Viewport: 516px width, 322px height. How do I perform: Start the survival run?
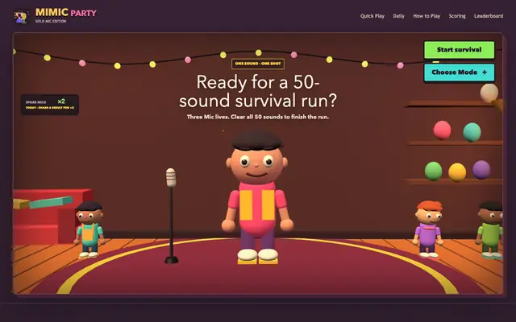(x=459, y=50)
